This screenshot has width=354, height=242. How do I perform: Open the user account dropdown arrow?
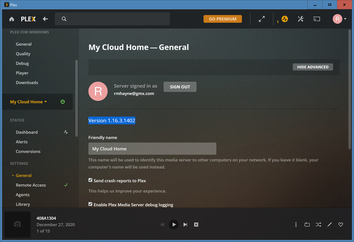coord(345,19)
